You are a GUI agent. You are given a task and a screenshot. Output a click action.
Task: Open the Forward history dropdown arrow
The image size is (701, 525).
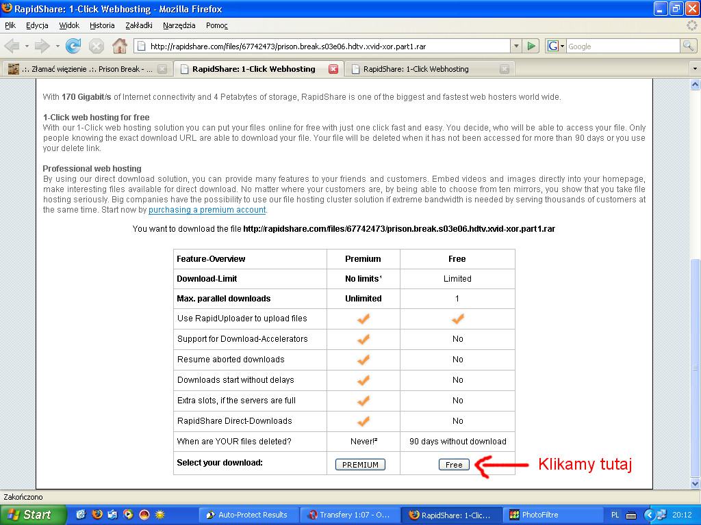(58, 46)
